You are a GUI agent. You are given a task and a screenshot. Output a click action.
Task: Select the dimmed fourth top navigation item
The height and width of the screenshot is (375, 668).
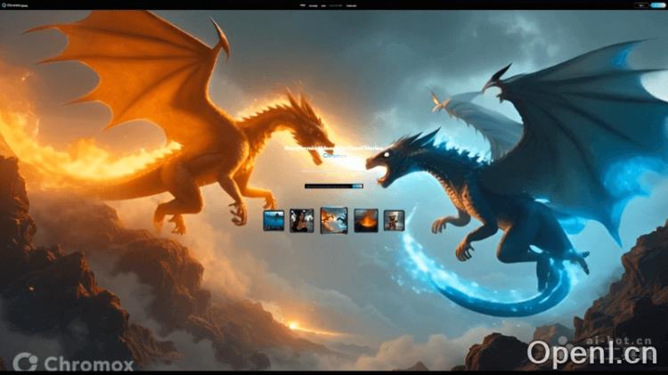[x=336, y=4]
